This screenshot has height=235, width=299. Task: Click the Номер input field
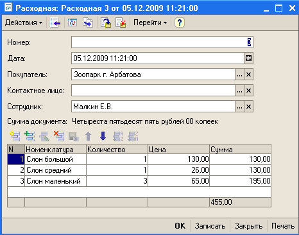(162, 42)
